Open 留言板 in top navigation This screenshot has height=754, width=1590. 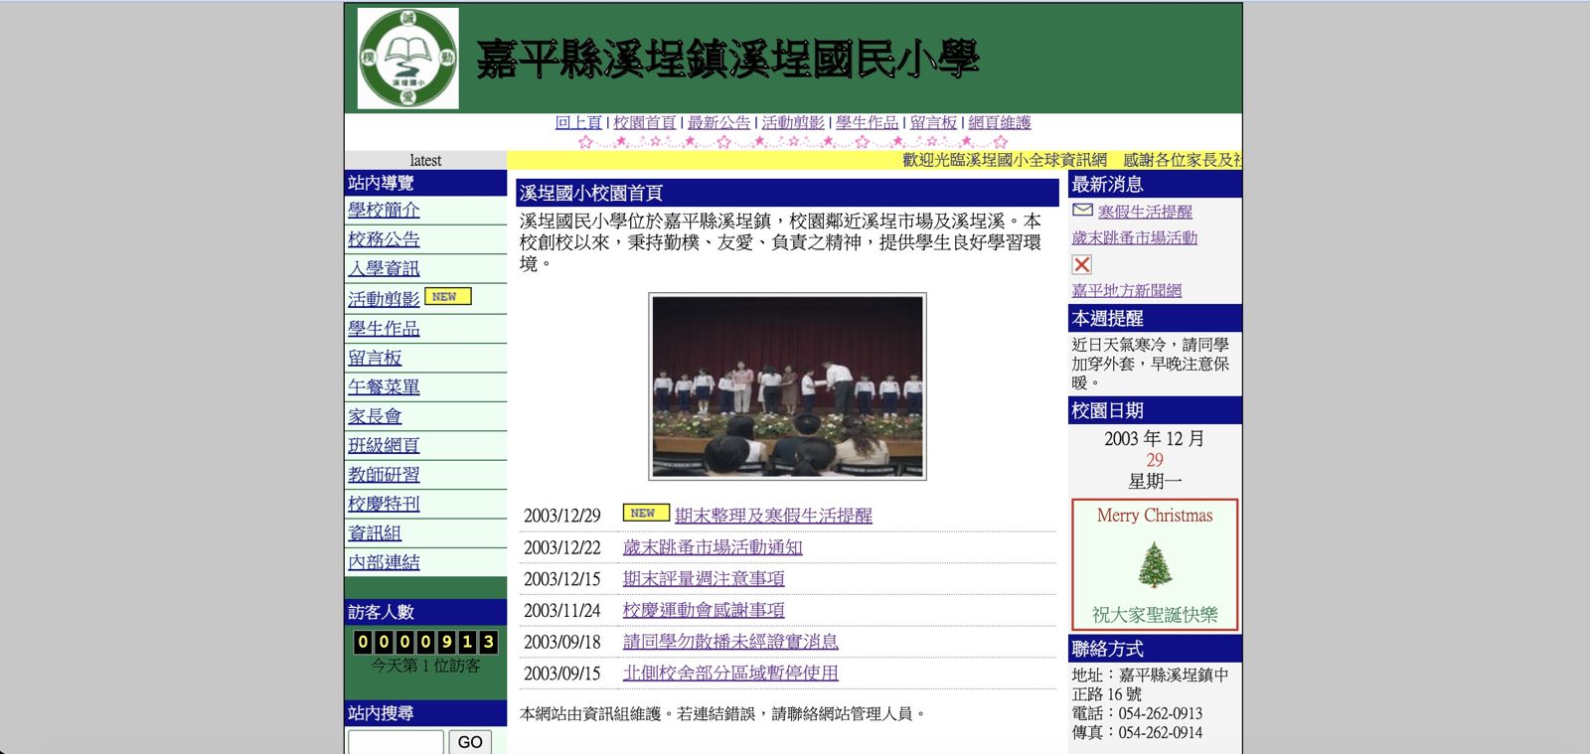pos(933,122)
